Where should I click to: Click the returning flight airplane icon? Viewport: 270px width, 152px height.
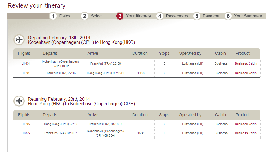click(19, 101)
